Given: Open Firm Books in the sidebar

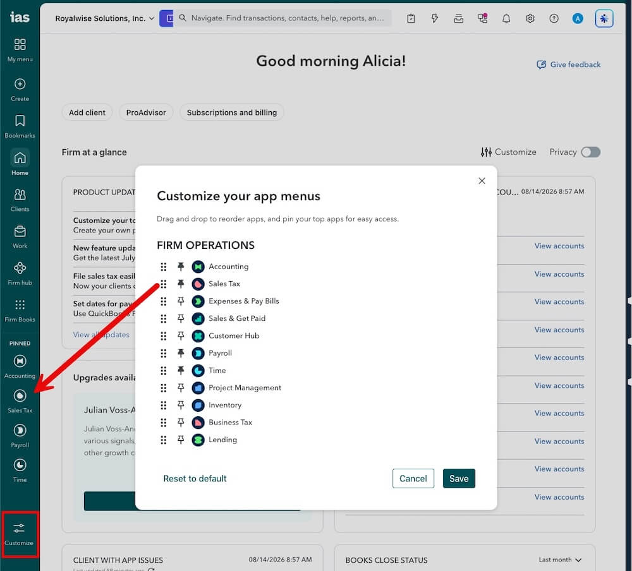Looking at the screenshot, I should tap(20, 311).
